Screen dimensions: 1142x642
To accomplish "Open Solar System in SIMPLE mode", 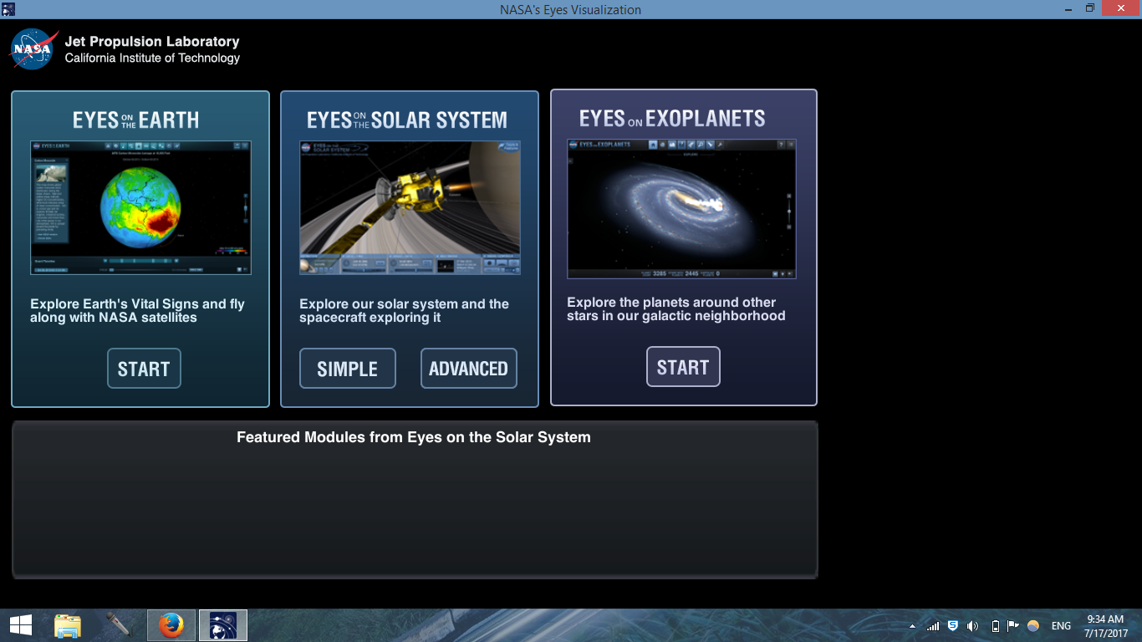I will pos(348,368).
